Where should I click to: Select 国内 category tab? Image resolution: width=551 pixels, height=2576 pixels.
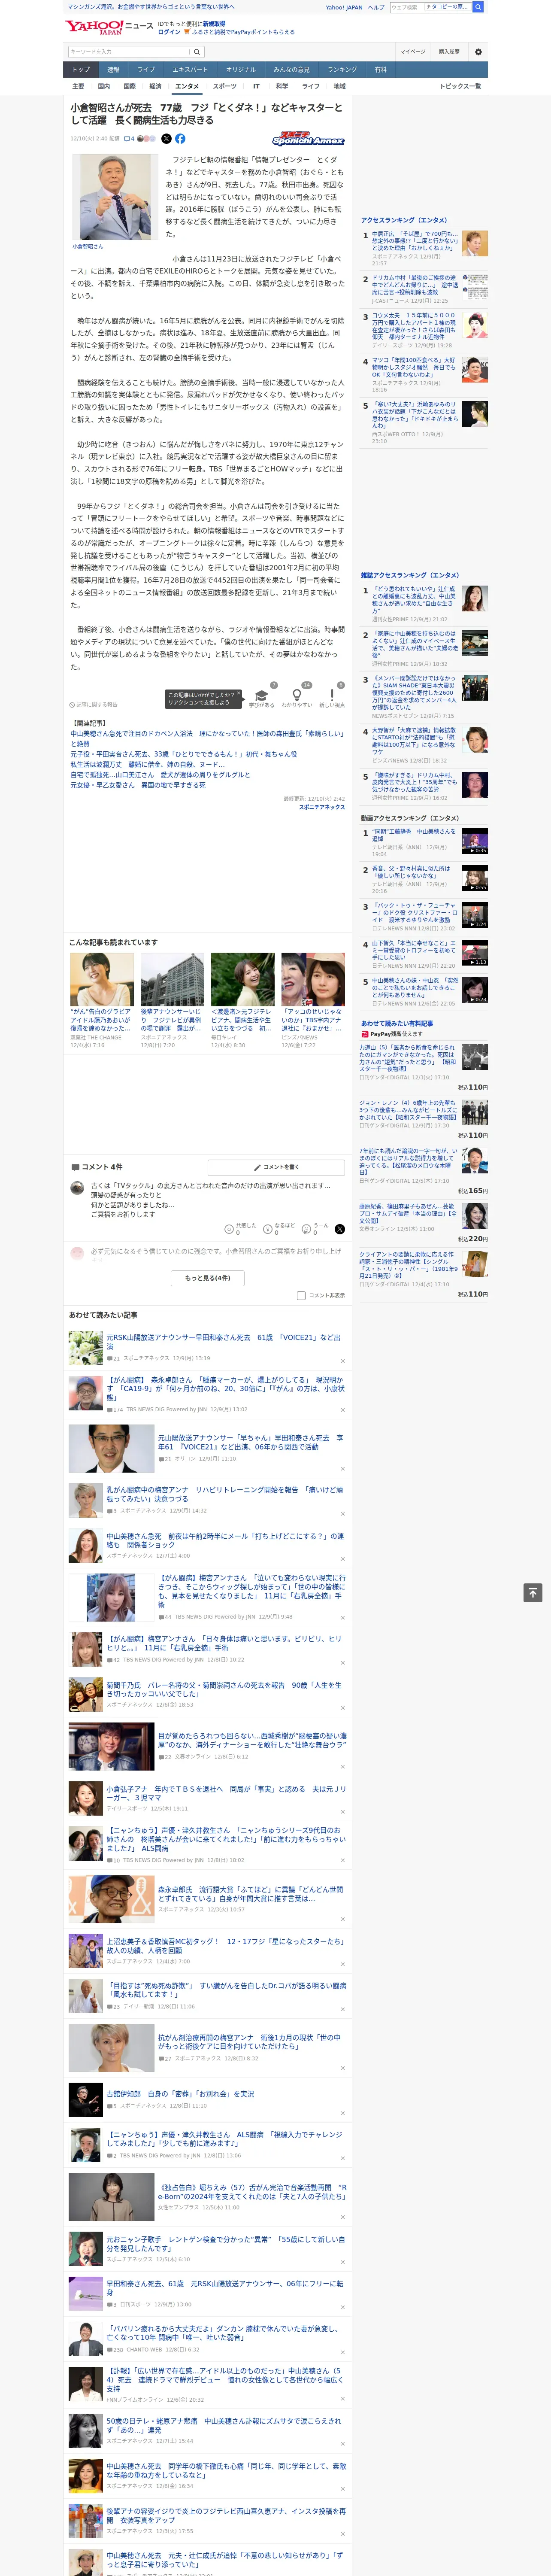(104, 86)
